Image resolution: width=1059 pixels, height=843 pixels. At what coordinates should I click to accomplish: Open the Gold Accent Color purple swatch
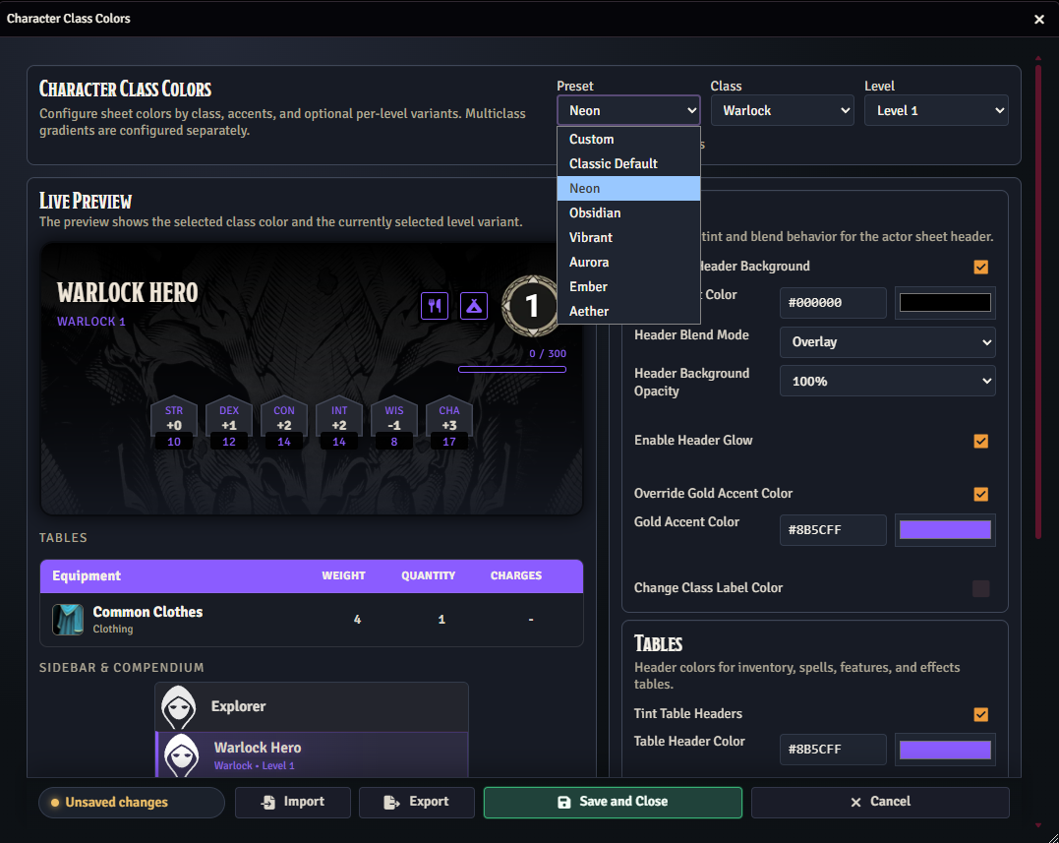pos(945,530)
